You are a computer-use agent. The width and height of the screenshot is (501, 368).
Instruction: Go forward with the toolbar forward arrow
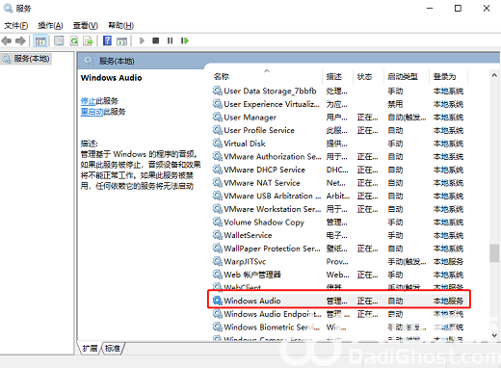pyautogui.click(x=20, y=40)
